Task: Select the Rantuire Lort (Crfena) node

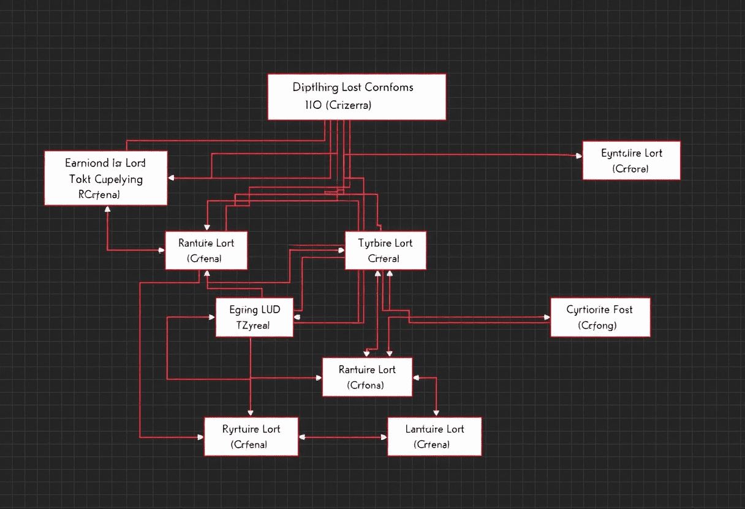Action: (206, 250)
